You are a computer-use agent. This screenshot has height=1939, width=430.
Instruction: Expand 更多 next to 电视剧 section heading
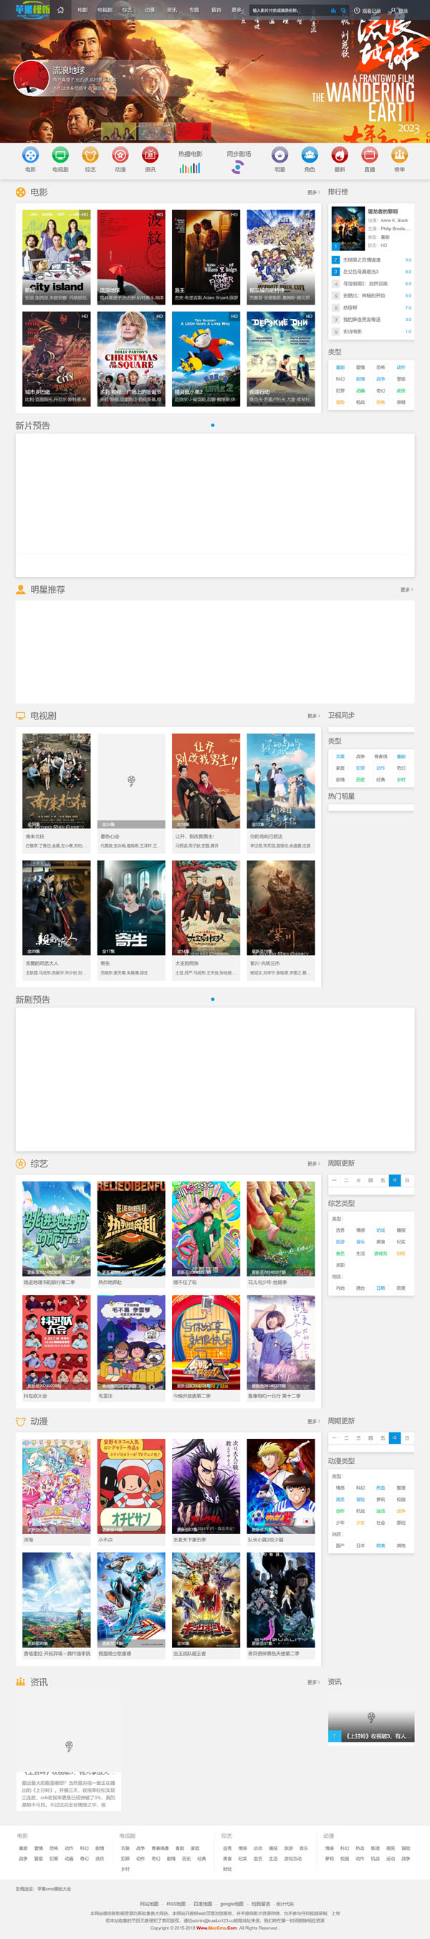point(313,716)
